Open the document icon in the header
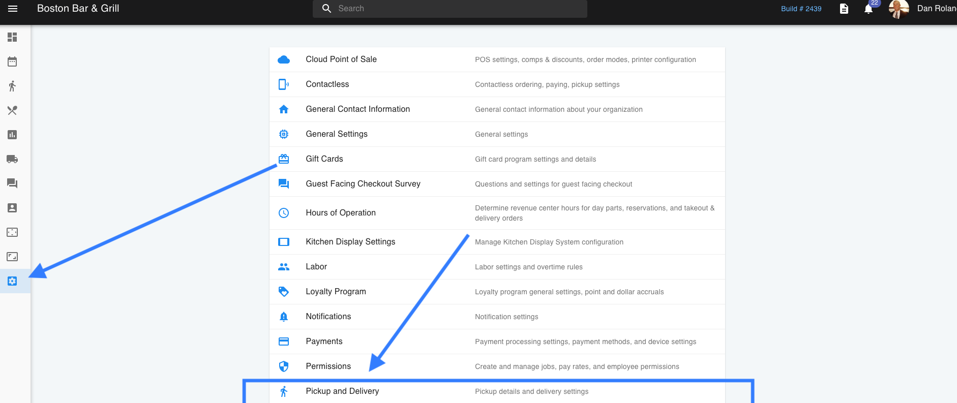 [844, 9]
